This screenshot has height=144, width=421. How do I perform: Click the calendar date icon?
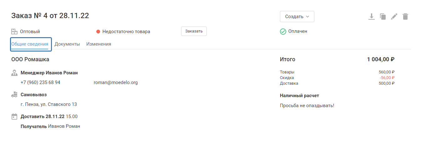pos(14,117)
